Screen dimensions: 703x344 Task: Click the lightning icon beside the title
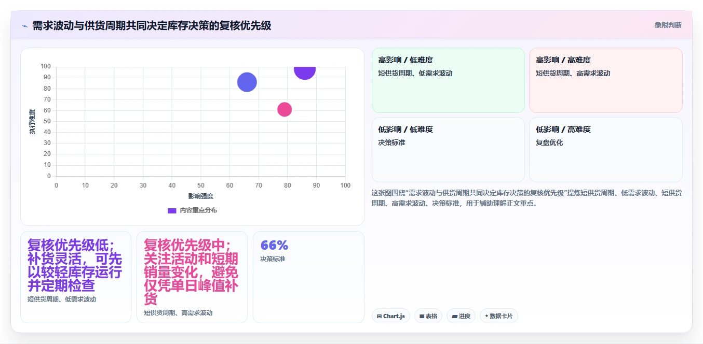pyautogui.click(x=24, y=26)
